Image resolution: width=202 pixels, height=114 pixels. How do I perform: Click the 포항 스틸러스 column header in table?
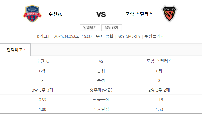pos(159,61)
